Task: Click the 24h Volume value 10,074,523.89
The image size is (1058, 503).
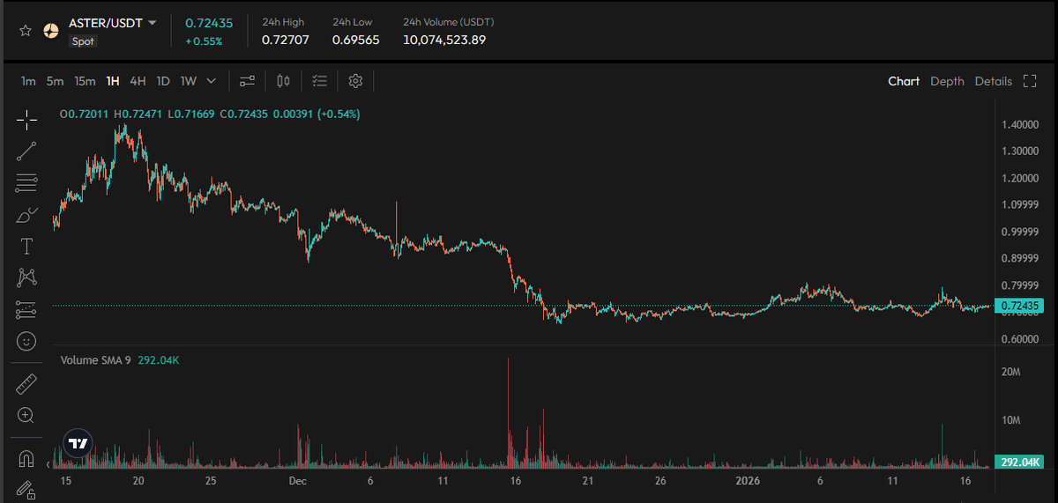Action: [444, 40]
